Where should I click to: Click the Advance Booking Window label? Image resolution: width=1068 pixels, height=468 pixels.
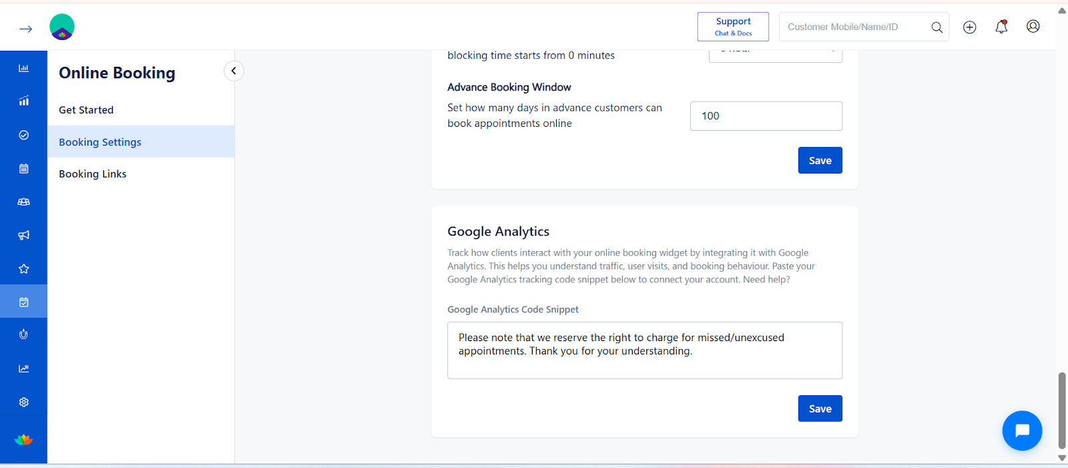509,87
